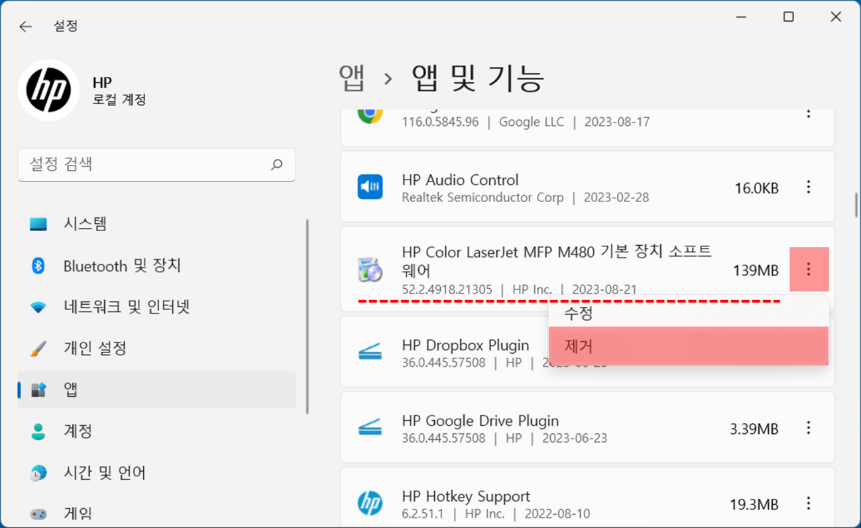Screen dimensions: 861x528
Task: Click the 19.3MB size value
Action: pos(754,505)
